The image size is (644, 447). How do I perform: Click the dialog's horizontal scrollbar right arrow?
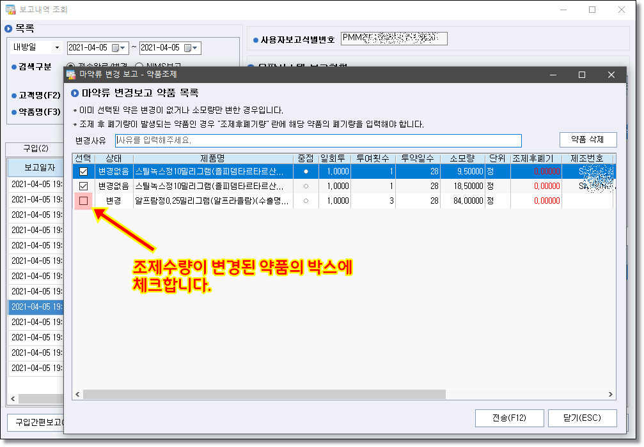[x=611, y=395]
